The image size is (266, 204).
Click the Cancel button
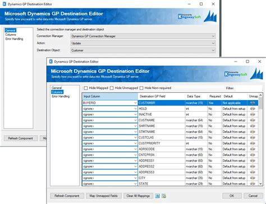(x=253, y=196)
